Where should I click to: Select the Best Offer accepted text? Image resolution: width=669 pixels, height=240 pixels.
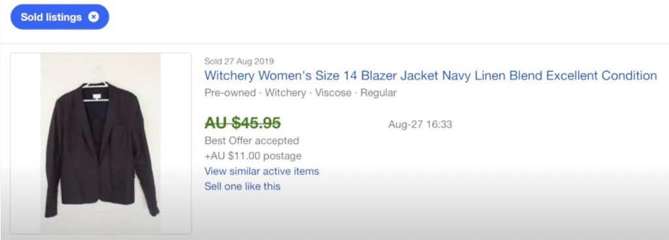(252, 141)
